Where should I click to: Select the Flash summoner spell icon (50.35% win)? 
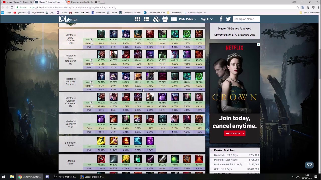(101, 141)
